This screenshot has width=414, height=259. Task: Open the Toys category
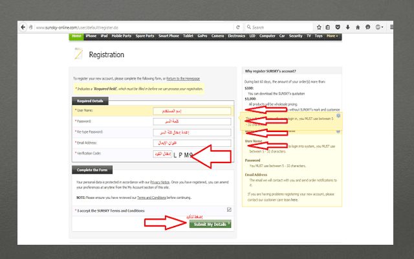319,36
